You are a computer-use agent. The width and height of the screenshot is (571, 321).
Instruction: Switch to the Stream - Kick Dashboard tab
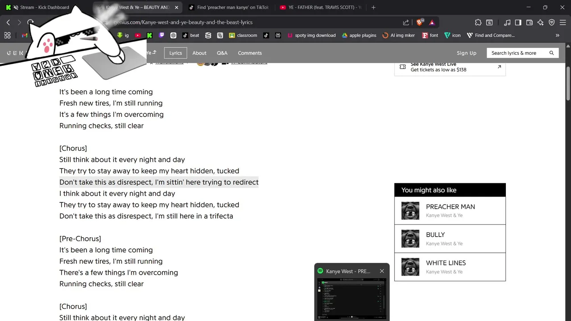[45, 7]
